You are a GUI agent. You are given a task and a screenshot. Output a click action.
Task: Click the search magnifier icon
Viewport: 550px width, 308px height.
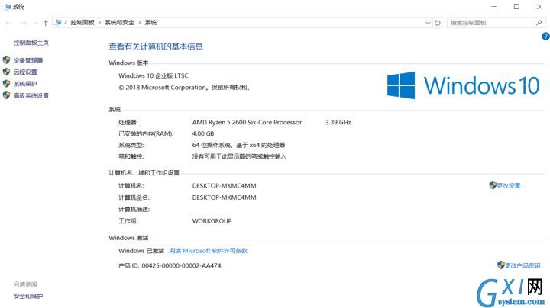pyautogui.click(x=539, y=23)
